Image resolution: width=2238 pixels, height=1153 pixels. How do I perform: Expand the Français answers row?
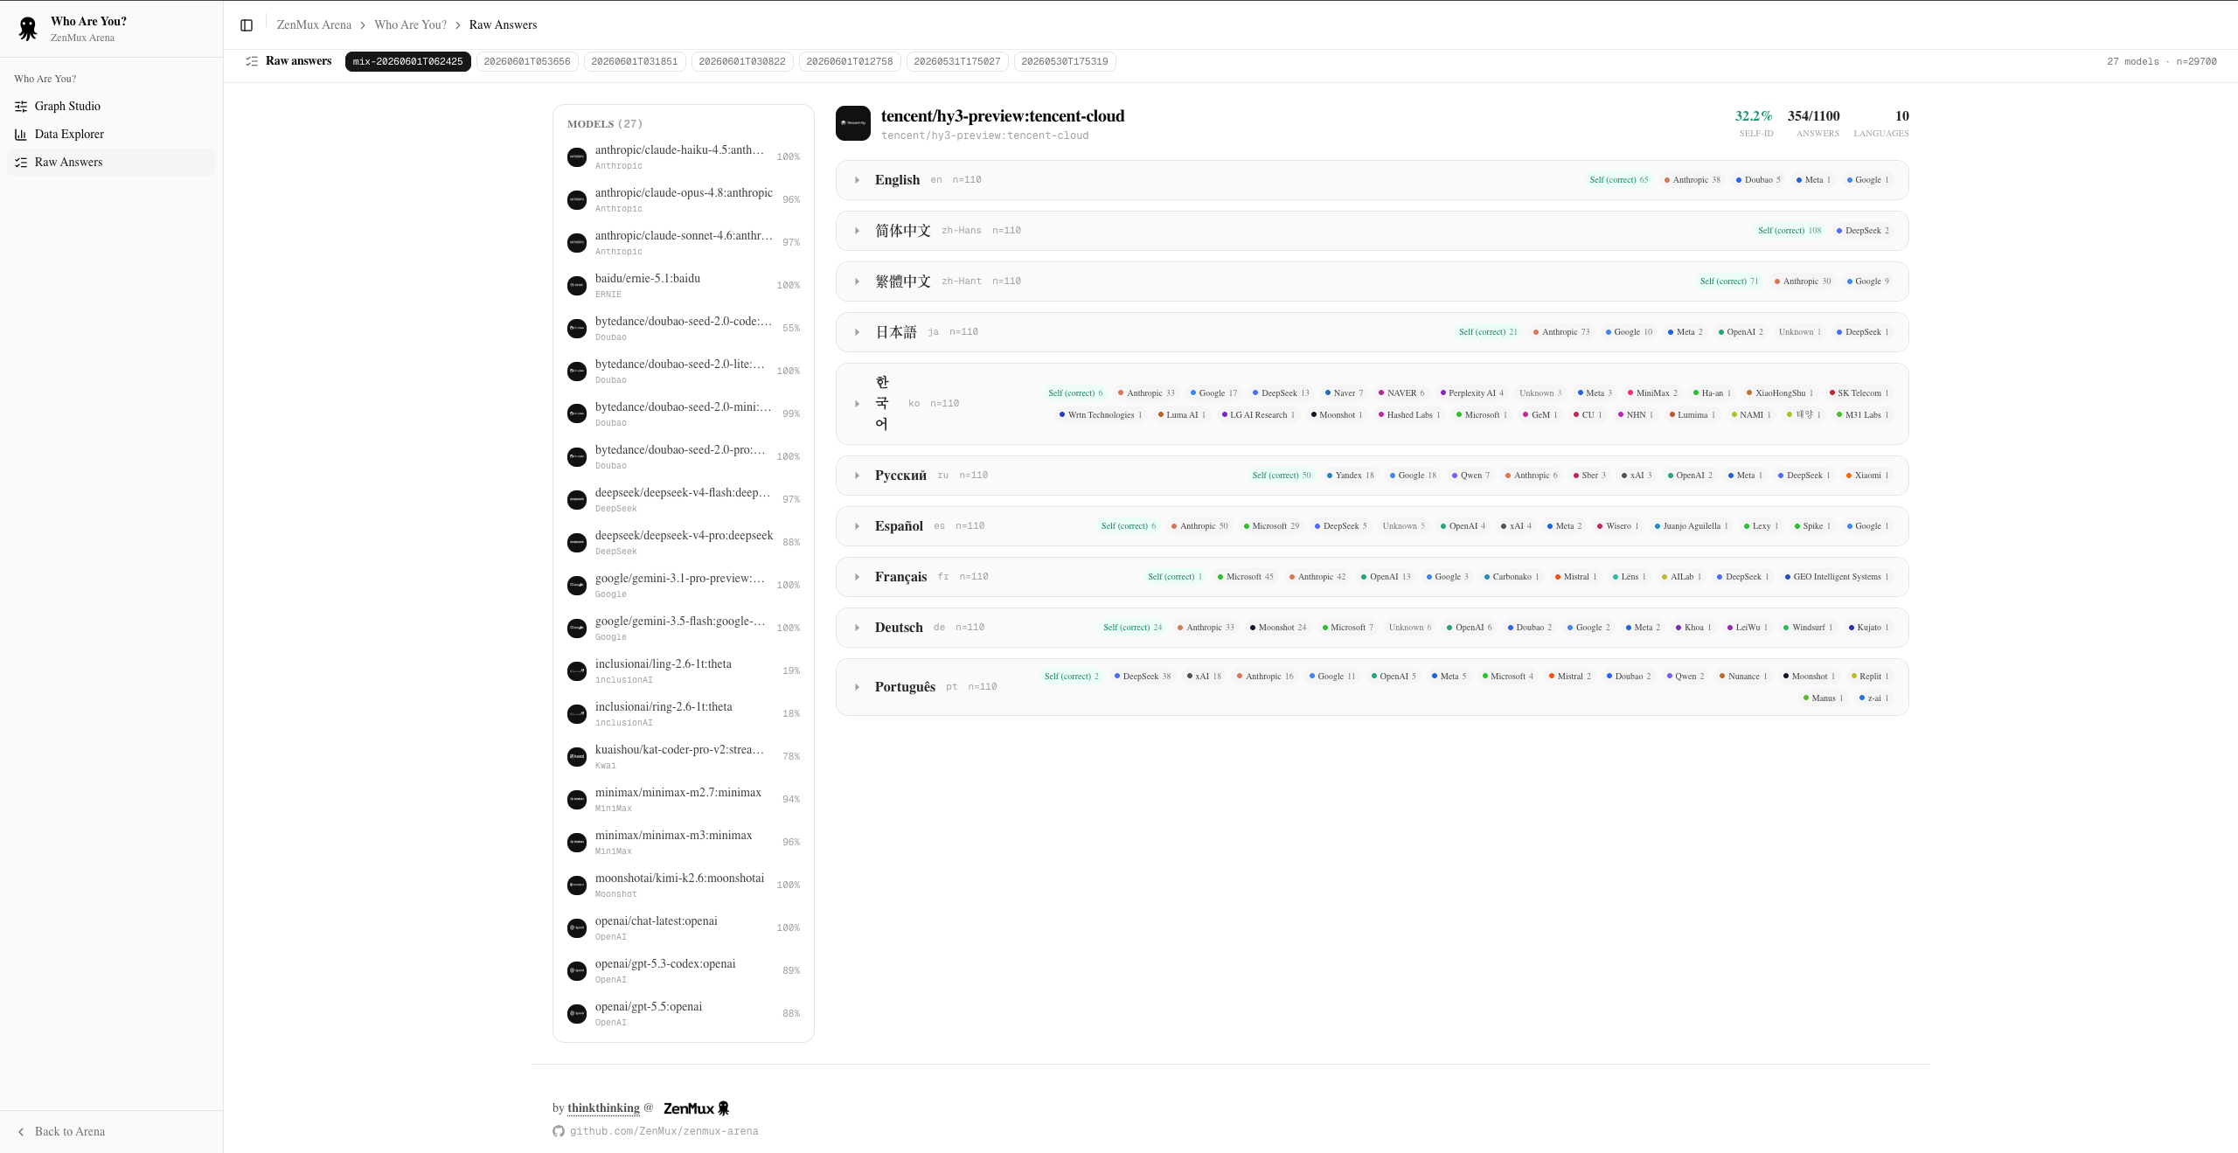tap(1372, 577)
